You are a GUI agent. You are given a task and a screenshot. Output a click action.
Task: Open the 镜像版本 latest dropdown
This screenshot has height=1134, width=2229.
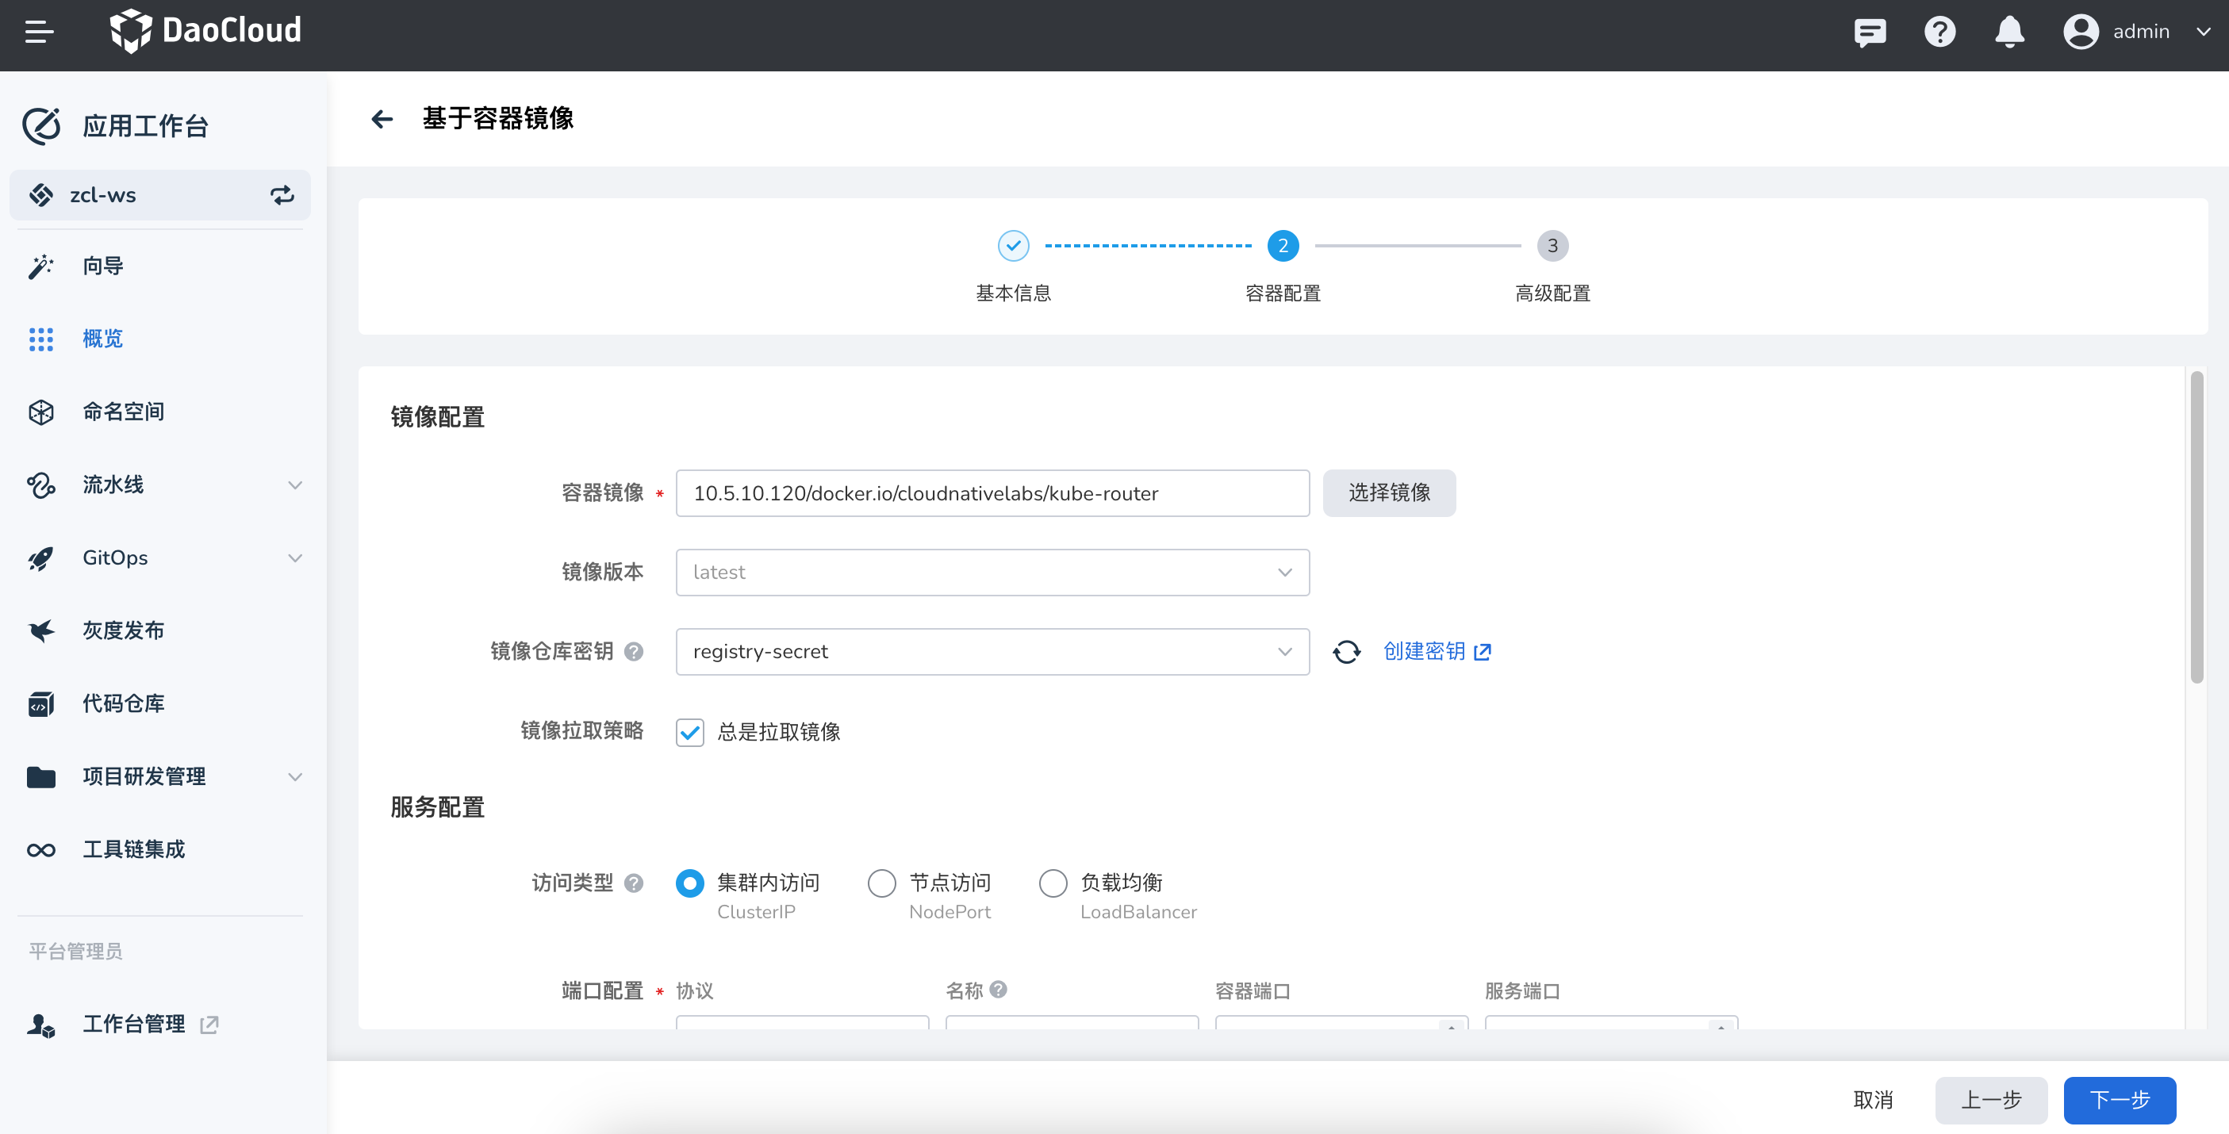pos(992,572)
